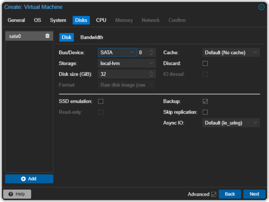Open Help documentation
The width and height of the screenshot is (269, 202).
click(17, 194)
